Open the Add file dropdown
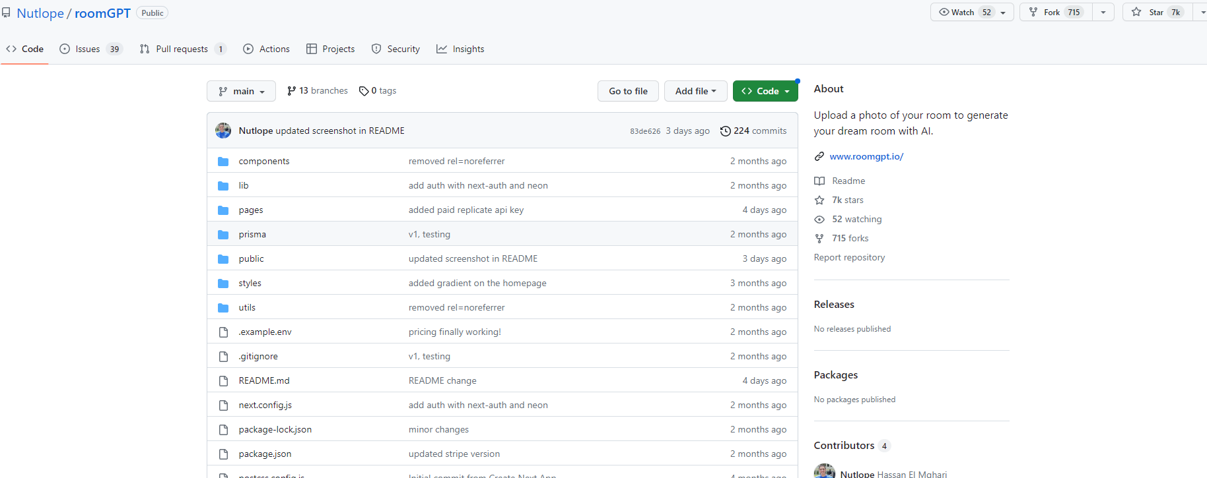Viewport: 1207px width, 478px height. (696, 91)
